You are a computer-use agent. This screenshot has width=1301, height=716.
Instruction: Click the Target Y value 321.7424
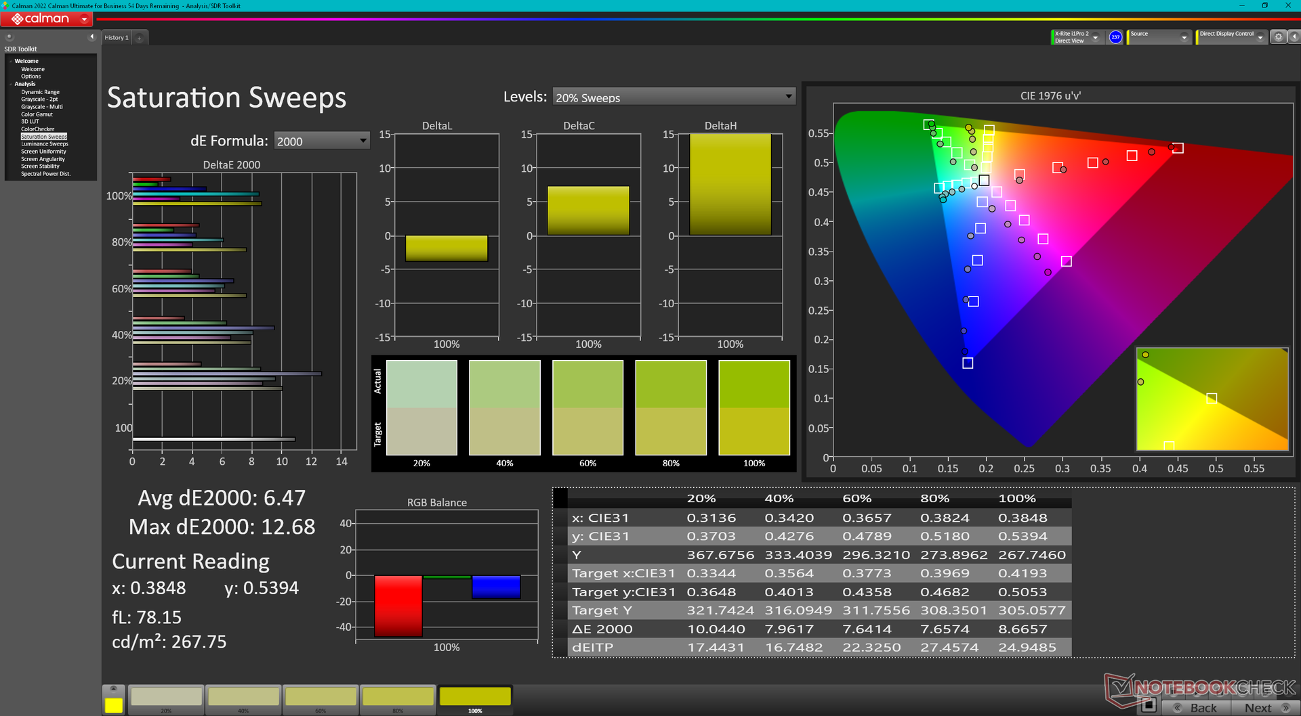[720, 610]
